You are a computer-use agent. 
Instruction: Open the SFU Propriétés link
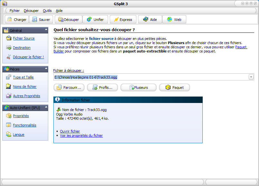point(21,116)
